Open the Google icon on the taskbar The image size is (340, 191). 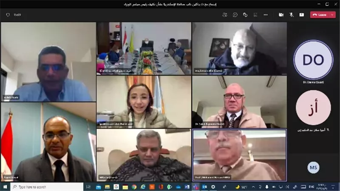[116, 187]
